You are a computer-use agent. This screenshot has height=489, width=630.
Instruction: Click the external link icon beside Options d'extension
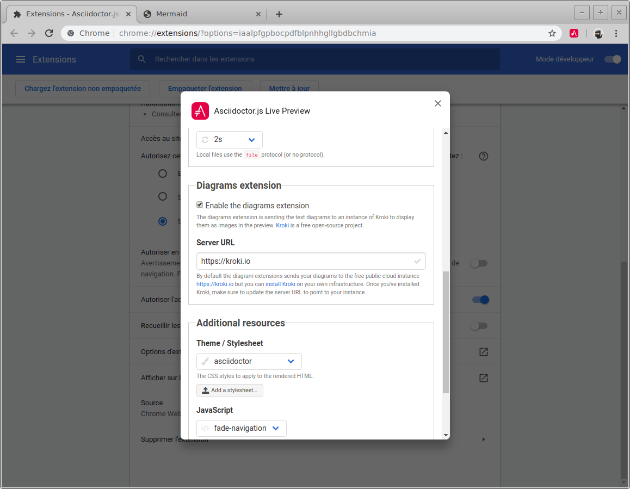pos(483,351)
